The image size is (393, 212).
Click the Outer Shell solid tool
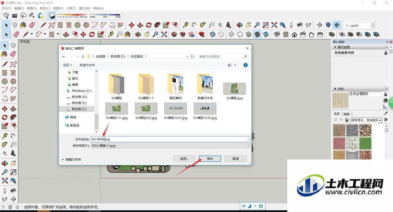coord(332,34)
